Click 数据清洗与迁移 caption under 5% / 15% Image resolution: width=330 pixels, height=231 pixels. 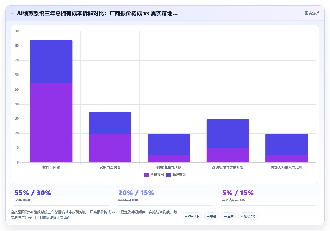(233, 200)
